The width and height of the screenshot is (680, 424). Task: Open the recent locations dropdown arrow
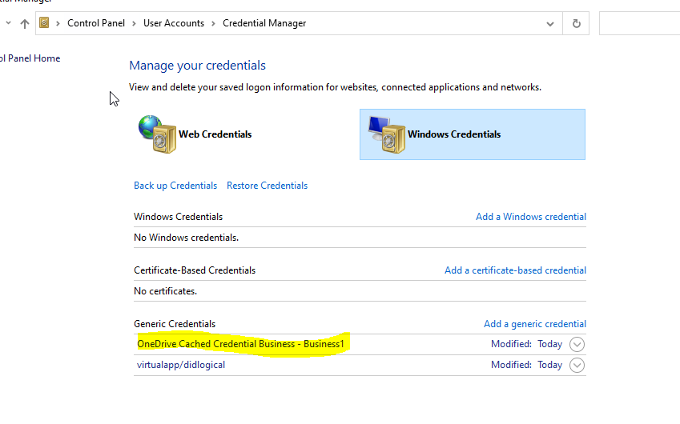[8, 23]
